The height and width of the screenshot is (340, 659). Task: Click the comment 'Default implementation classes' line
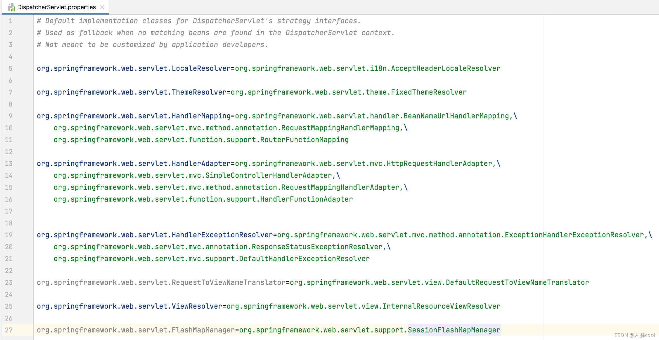click(199, 21)
